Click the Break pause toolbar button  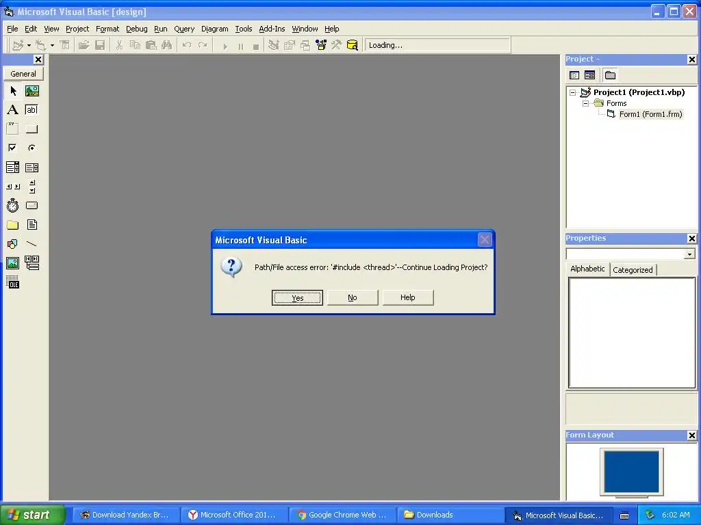click(240, 46)
